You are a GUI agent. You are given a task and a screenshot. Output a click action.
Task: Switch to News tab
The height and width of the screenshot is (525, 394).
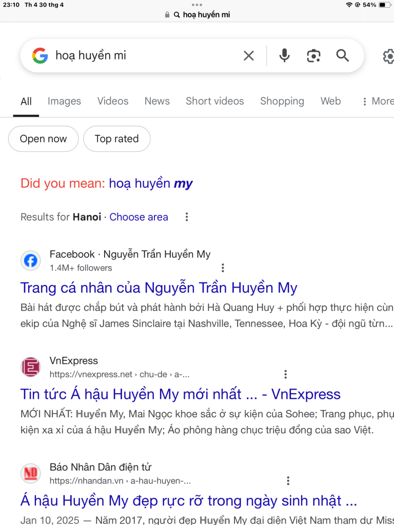[x=157, y=101]
